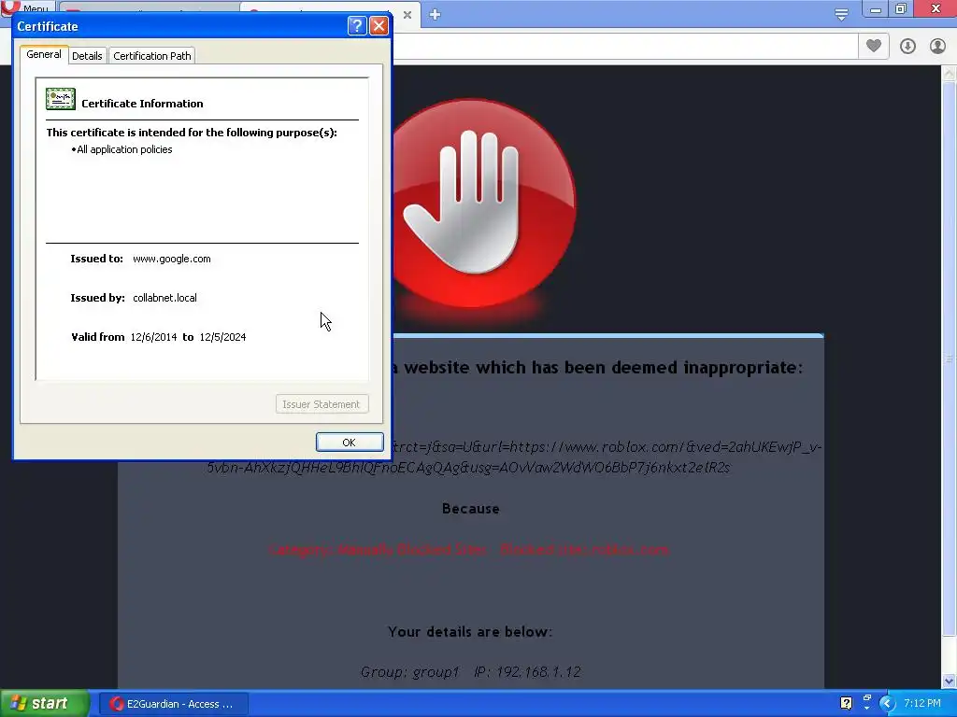Select the General tab
The width and height of the screenshot is (957, 717).
[44, 53]
